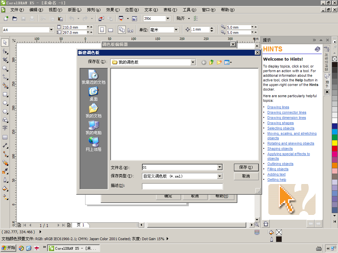Screen dimensions: 338x253
Task: Select the Shape edit tool
Action: click(5, 51)
